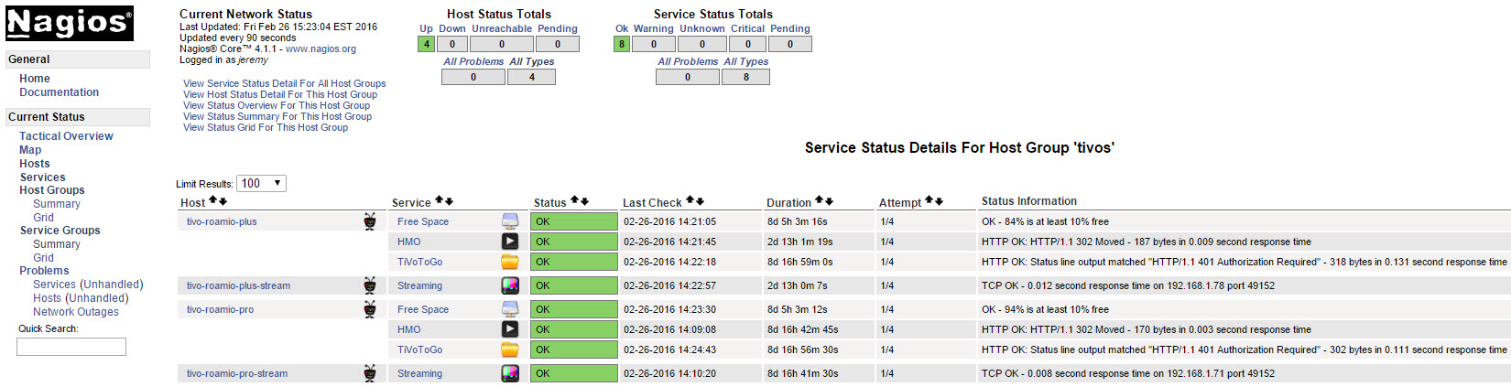Click the Nagios logo
The image size is (1511, 387).
70,23
